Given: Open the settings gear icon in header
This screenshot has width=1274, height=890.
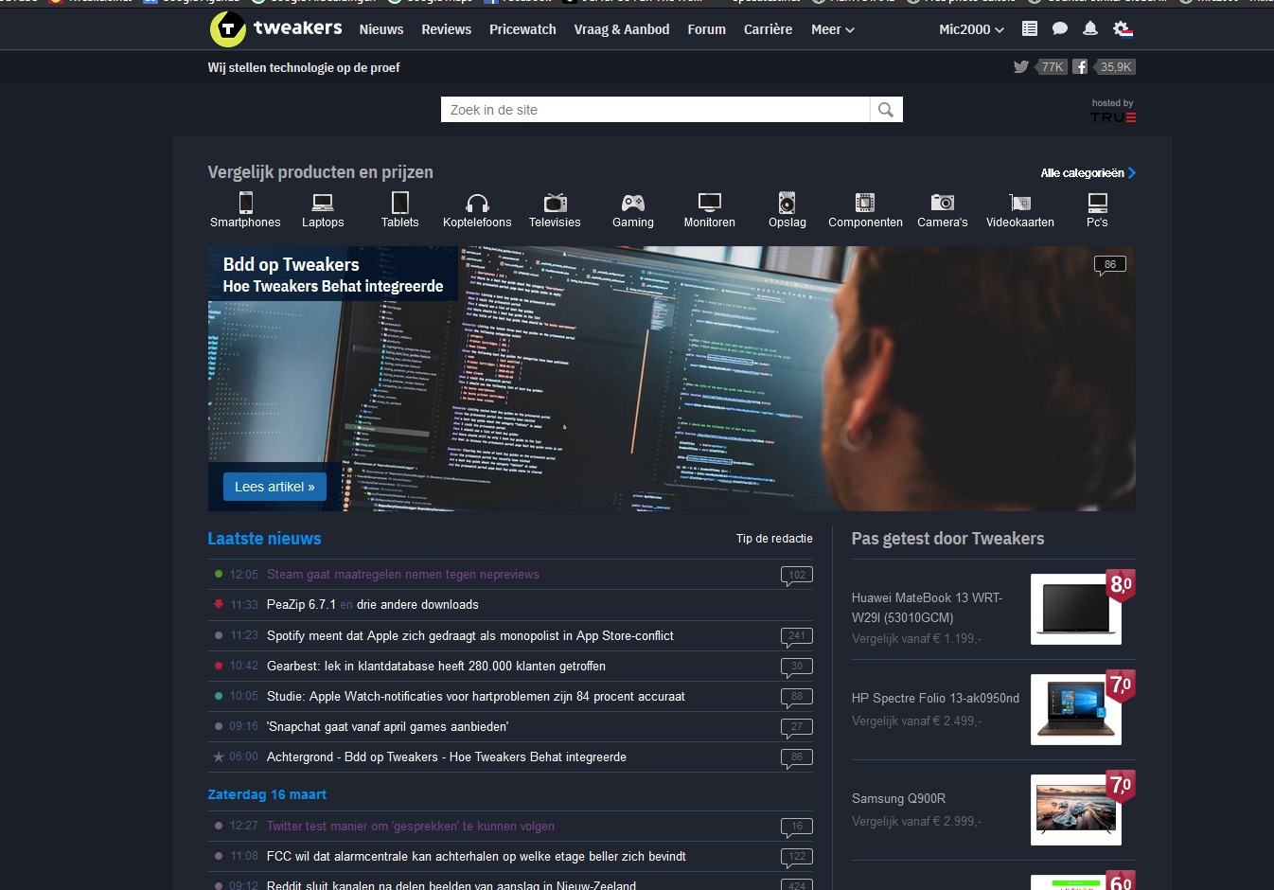Looking at the screenshot, I should [x=1123, y=29].
